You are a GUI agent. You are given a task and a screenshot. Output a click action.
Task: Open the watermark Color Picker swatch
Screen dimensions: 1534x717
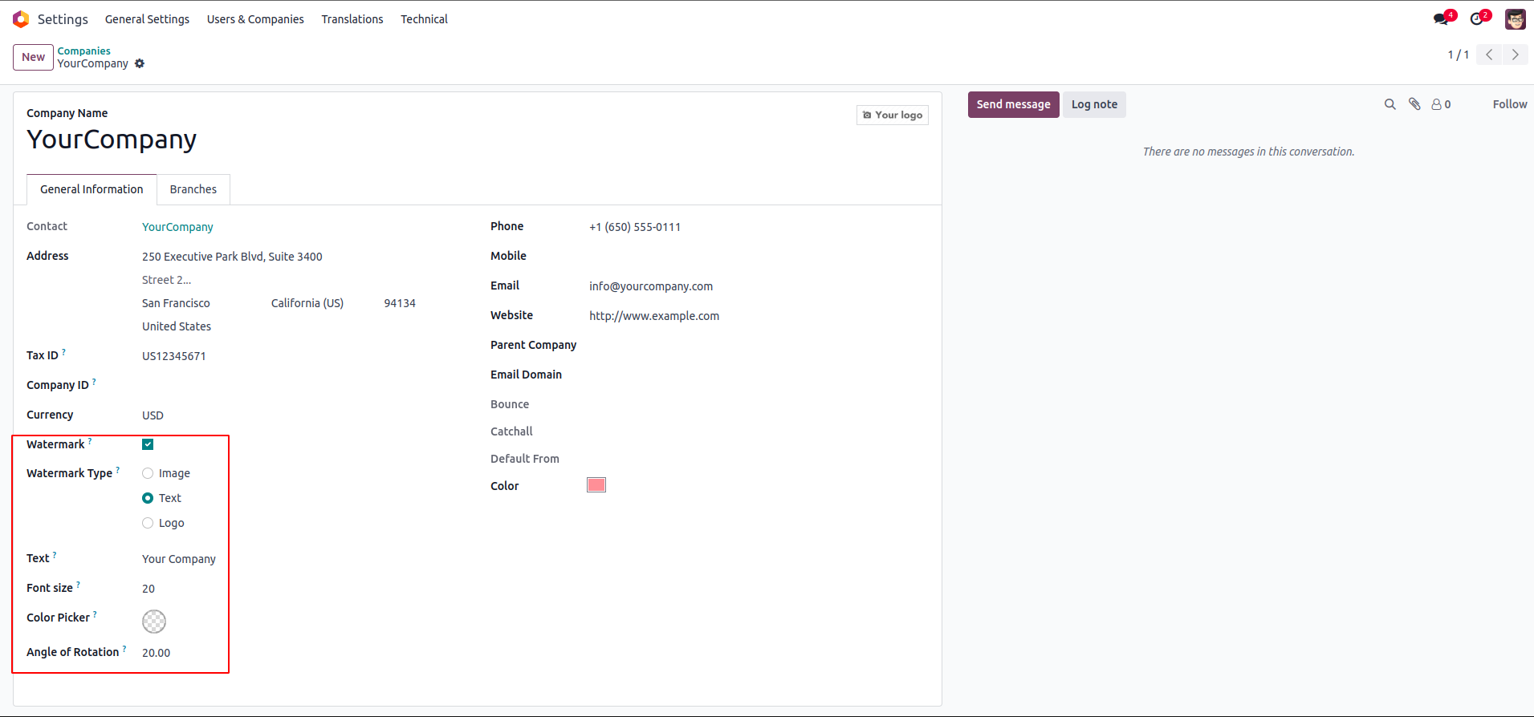click(x=154, y=622)
